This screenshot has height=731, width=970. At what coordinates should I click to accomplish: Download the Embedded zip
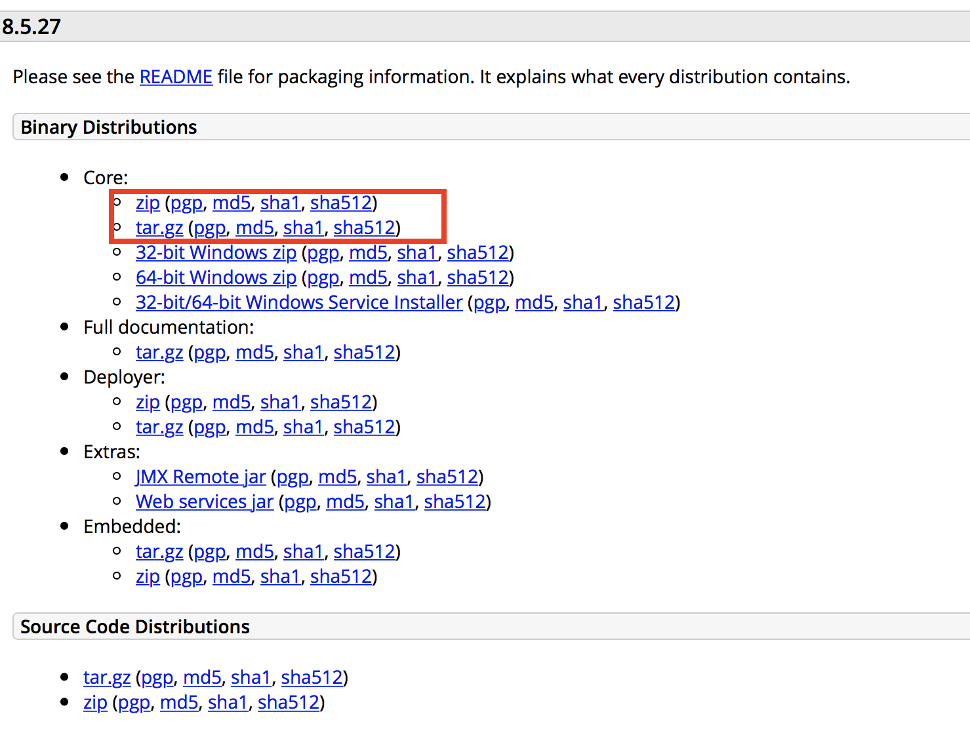pyautogui.click(x=148, y=577)
